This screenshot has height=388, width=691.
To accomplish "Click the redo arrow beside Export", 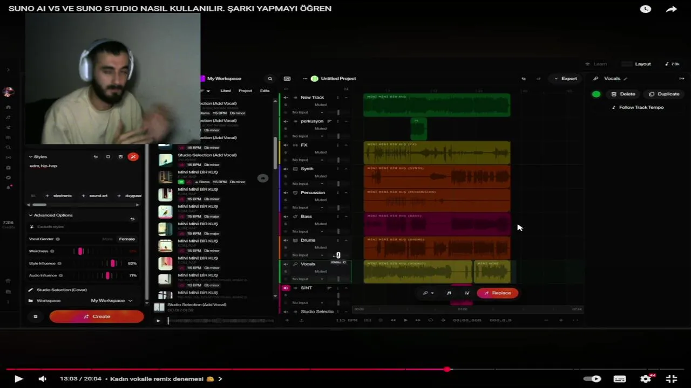I will tap(538, 79).
